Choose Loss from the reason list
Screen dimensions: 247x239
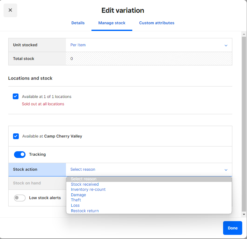coord(149,205)
